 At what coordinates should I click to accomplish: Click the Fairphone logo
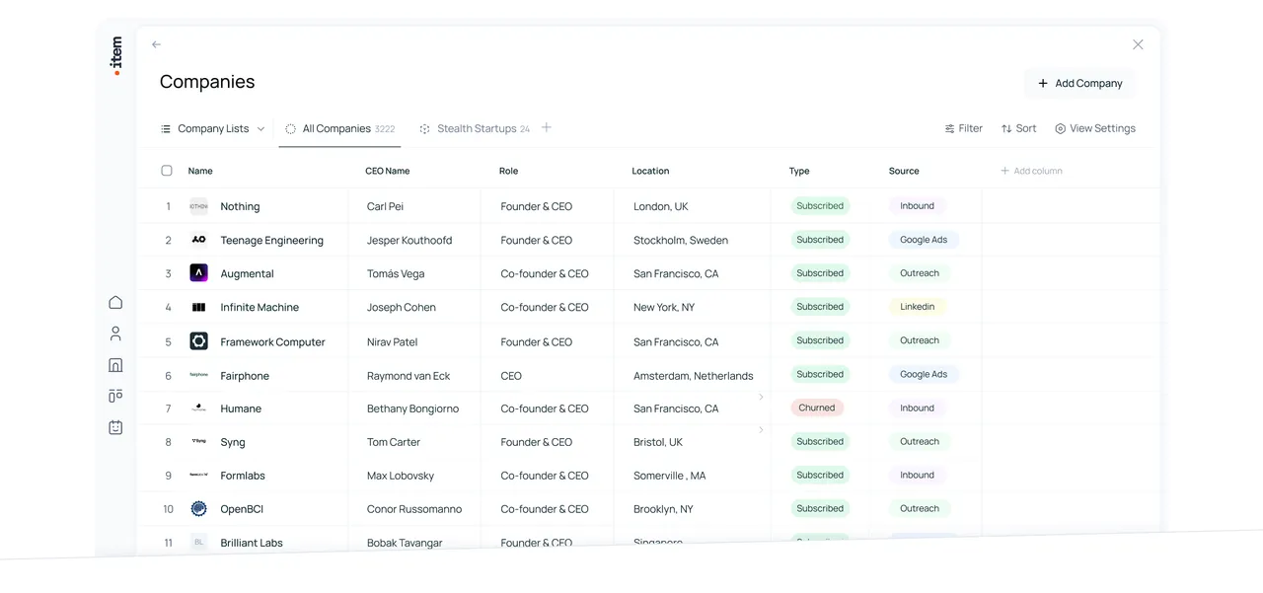[198, 375]
